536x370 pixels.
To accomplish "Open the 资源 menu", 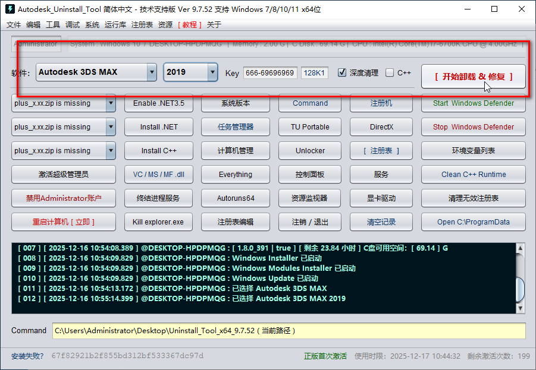I will 165,24.
